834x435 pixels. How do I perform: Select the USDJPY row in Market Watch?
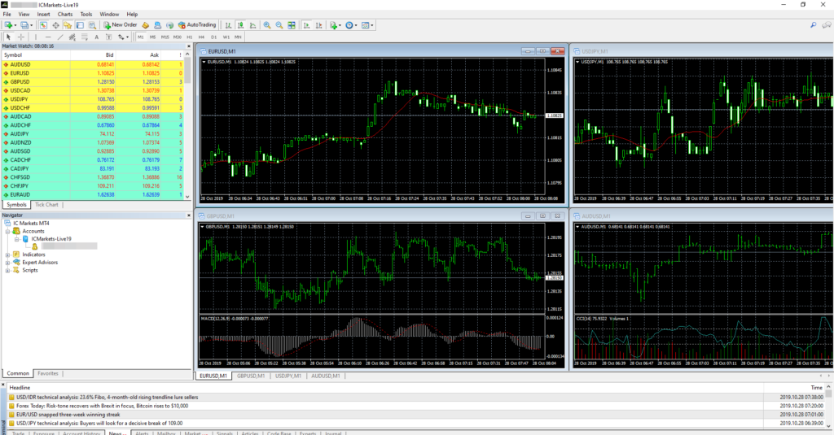coord(21,99)
